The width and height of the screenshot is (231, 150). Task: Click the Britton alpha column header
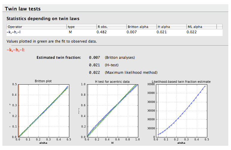tap(141, 27)
